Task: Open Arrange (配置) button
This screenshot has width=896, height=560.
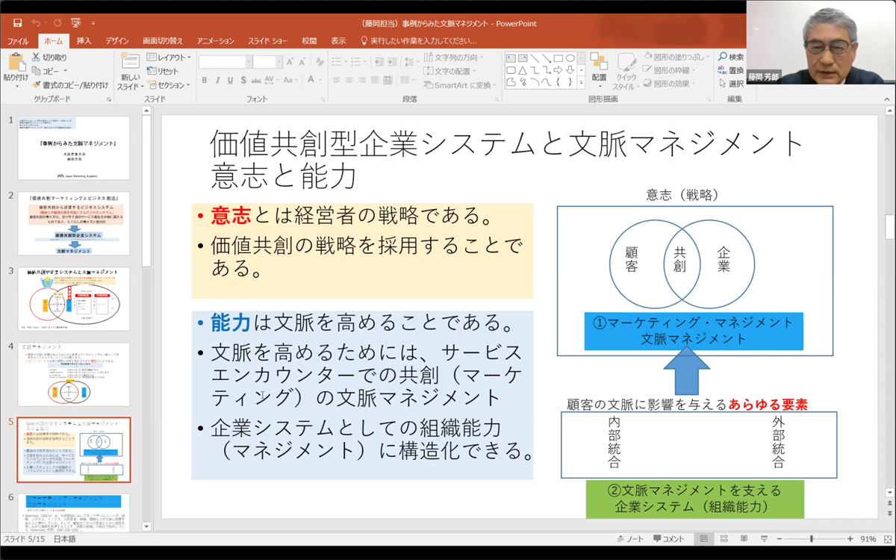Action: 599,69
